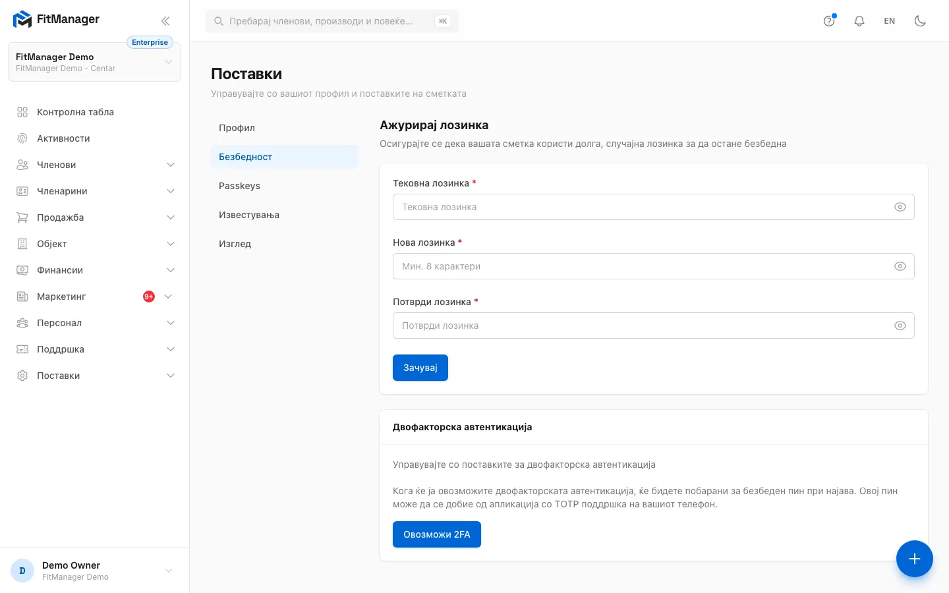Show the Потврди лозинка password

[900, 325]
